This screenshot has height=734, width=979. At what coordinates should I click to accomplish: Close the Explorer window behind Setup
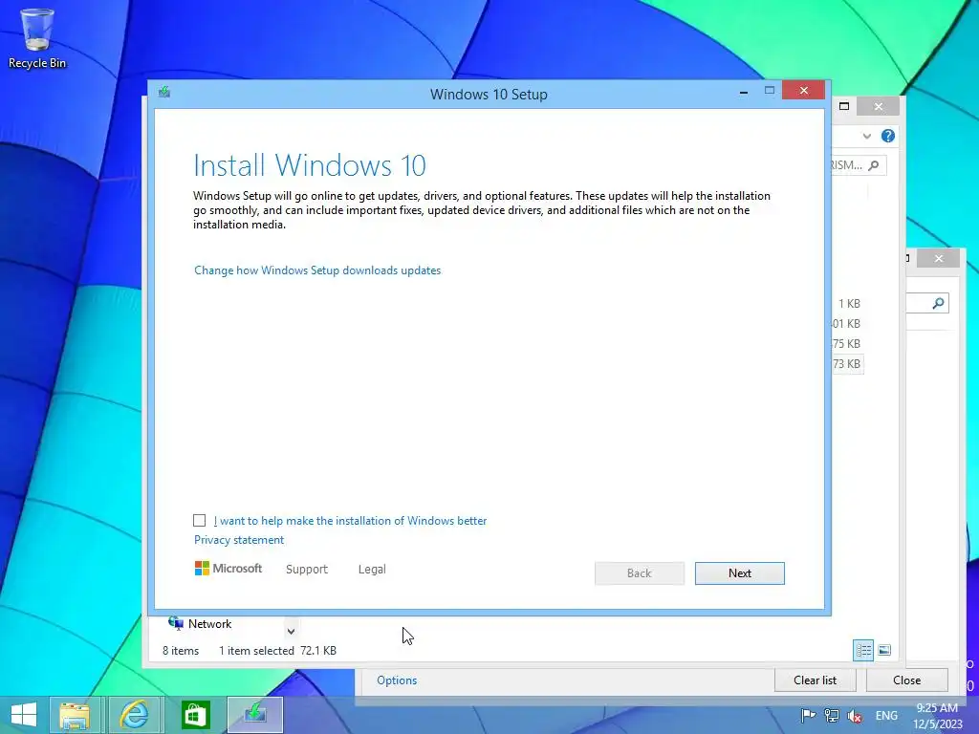click(878, 107)
